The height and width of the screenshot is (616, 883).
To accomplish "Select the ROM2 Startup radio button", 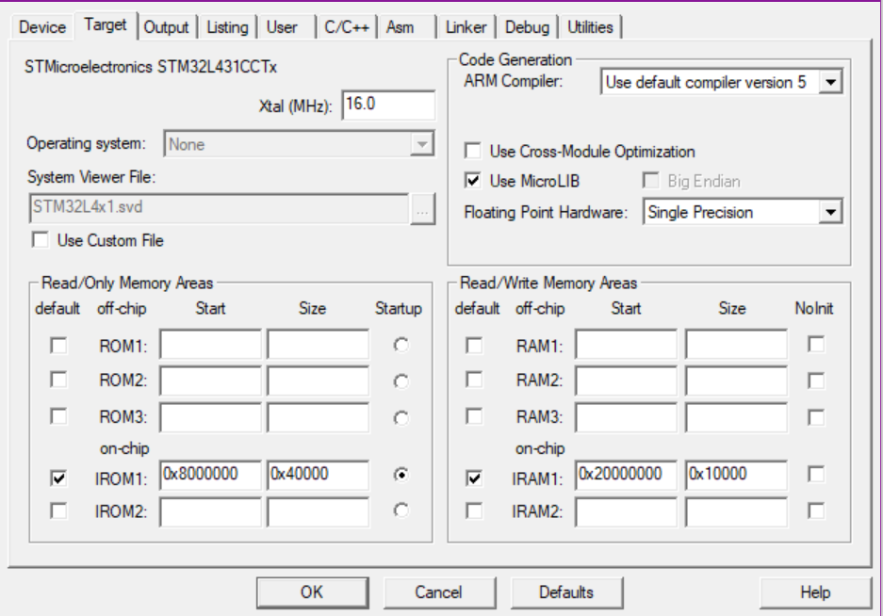I will point(401,381).
